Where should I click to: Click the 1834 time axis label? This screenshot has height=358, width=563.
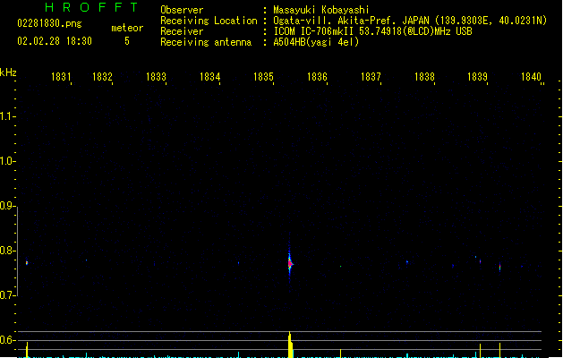pyautogui.click(x=209, y=77)
